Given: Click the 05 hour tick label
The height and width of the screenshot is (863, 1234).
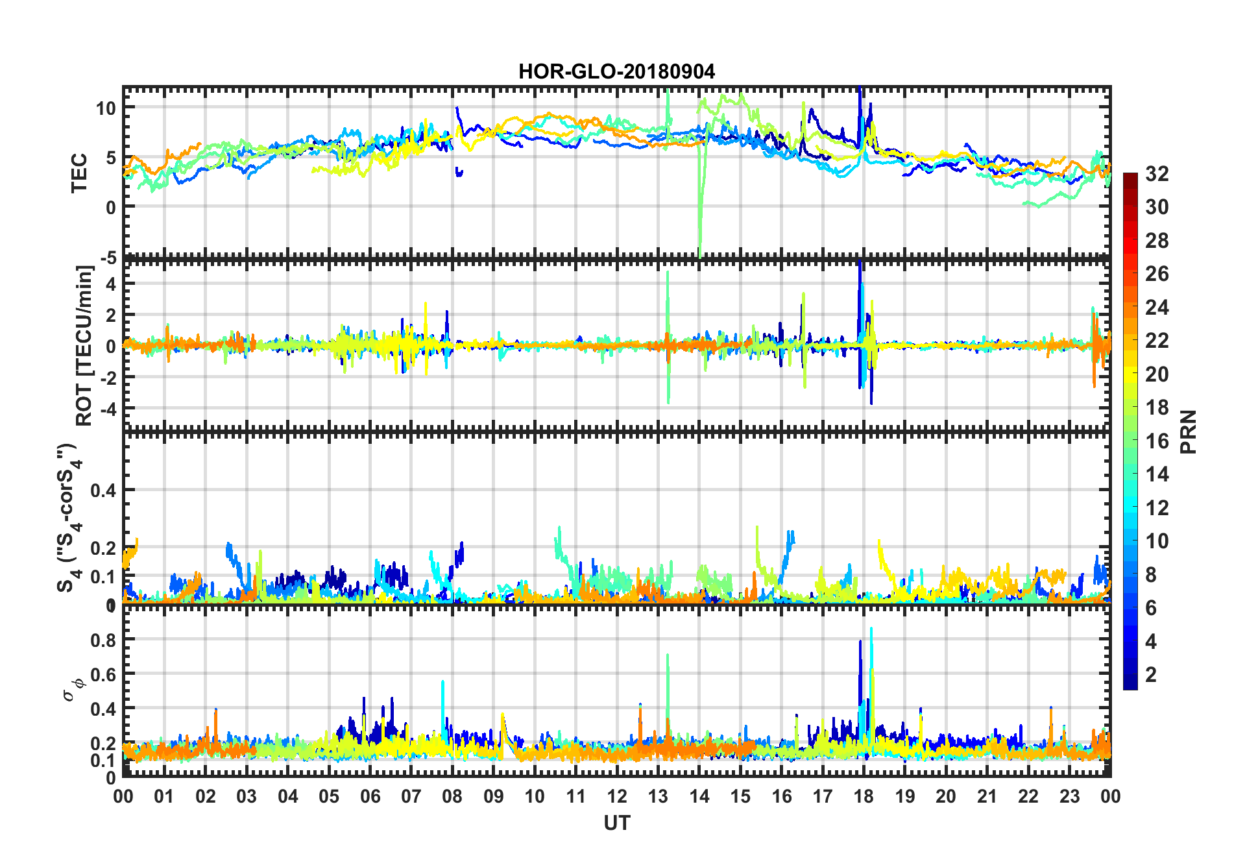Looking at the screenshot, I should tap(329, 796).
